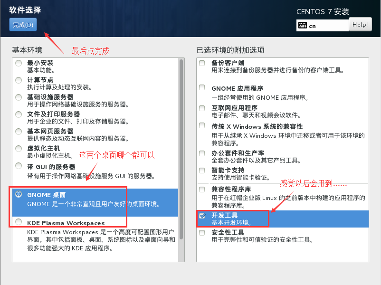This screenshot has width=381, height=285.
Task: Select the 基本网页服务器 radio button
Action: coord(19,132)
